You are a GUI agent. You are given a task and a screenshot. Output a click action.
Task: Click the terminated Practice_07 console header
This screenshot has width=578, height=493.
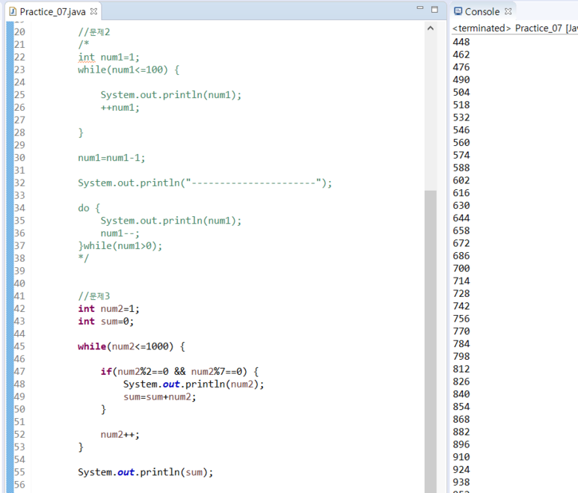point(514,28)
